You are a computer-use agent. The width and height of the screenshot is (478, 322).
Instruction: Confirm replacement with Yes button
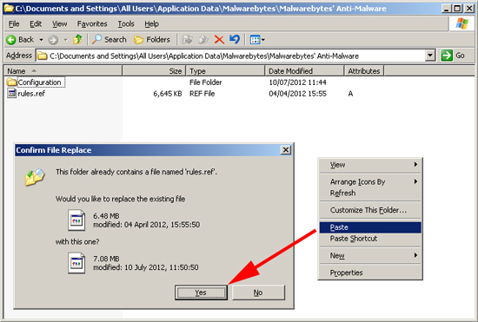pos(201,292)
